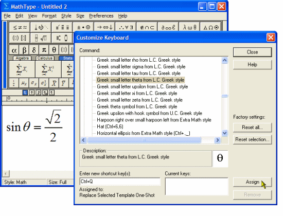Select the relational tab stop
This screenshot has height=216, width=283.
coord(45,93)
